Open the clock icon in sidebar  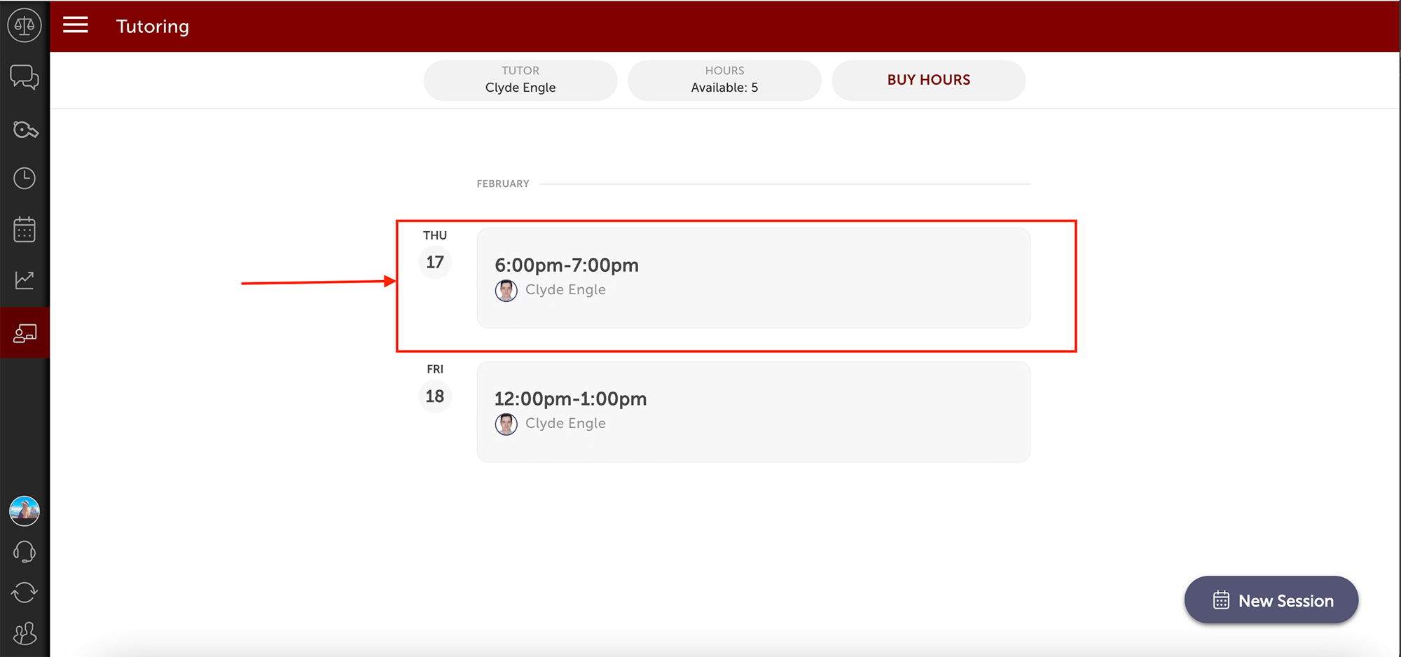pyautogui.click(x=25, y=179)
